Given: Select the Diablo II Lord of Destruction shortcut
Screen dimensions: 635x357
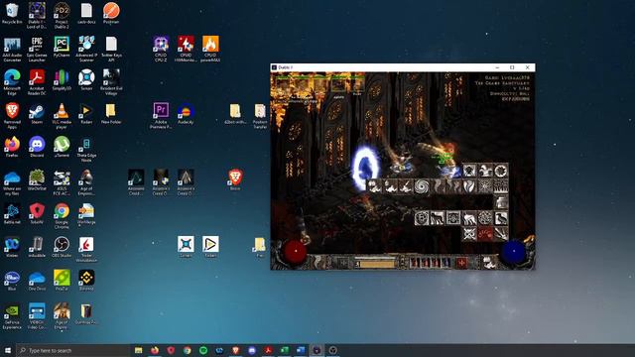Looking at the screenshot, I should point(37,16).
